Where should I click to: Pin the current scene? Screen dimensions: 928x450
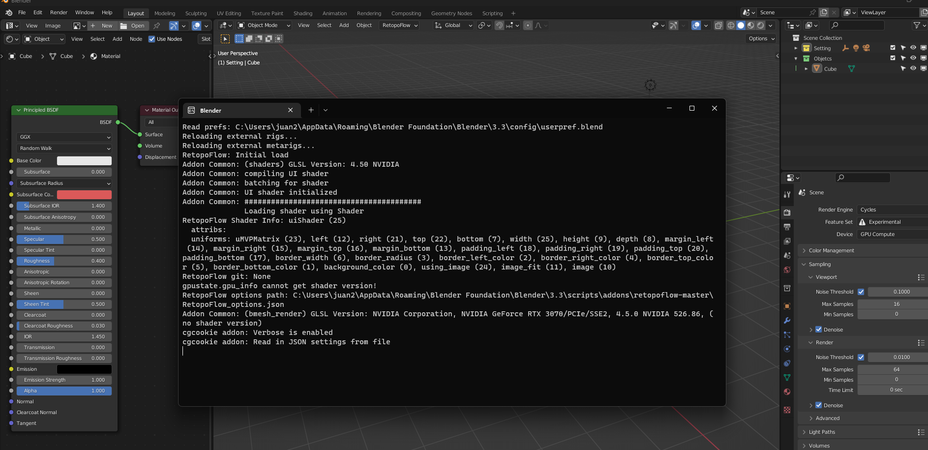812,12
